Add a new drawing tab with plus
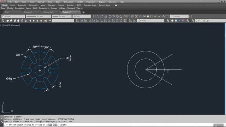 click(83, 12)
